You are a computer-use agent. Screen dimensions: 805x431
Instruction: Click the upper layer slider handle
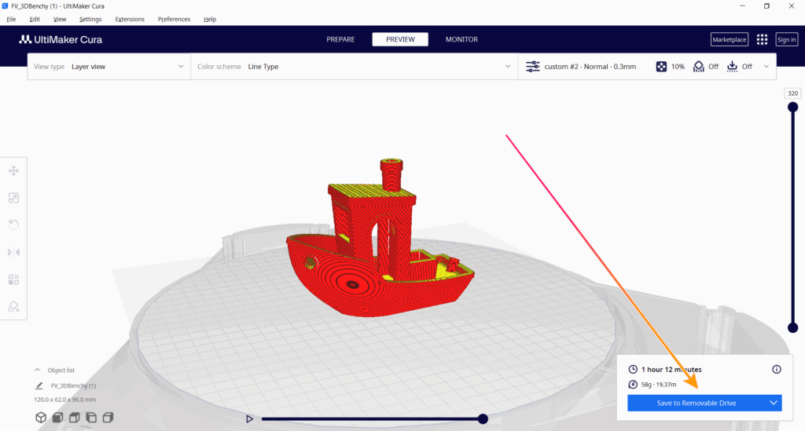(792, 107)
